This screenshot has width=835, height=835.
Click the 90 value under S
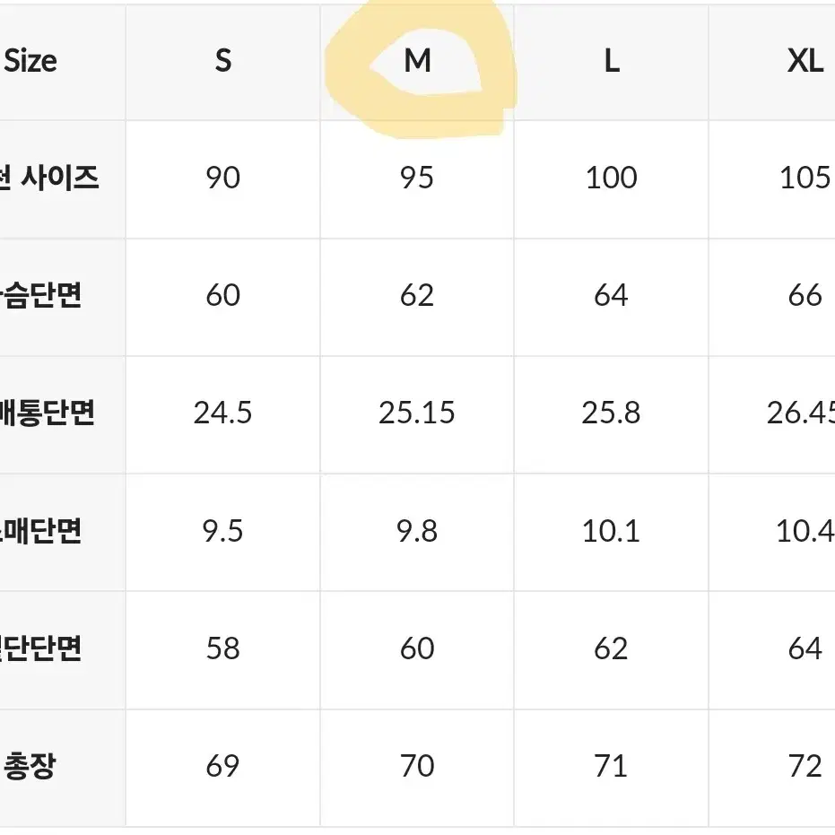click(x=223, y=178)
